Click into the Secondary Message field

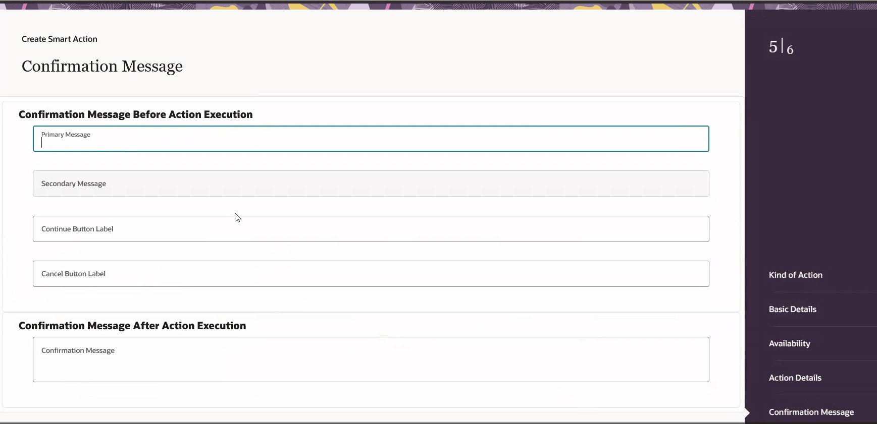point(371,184)
